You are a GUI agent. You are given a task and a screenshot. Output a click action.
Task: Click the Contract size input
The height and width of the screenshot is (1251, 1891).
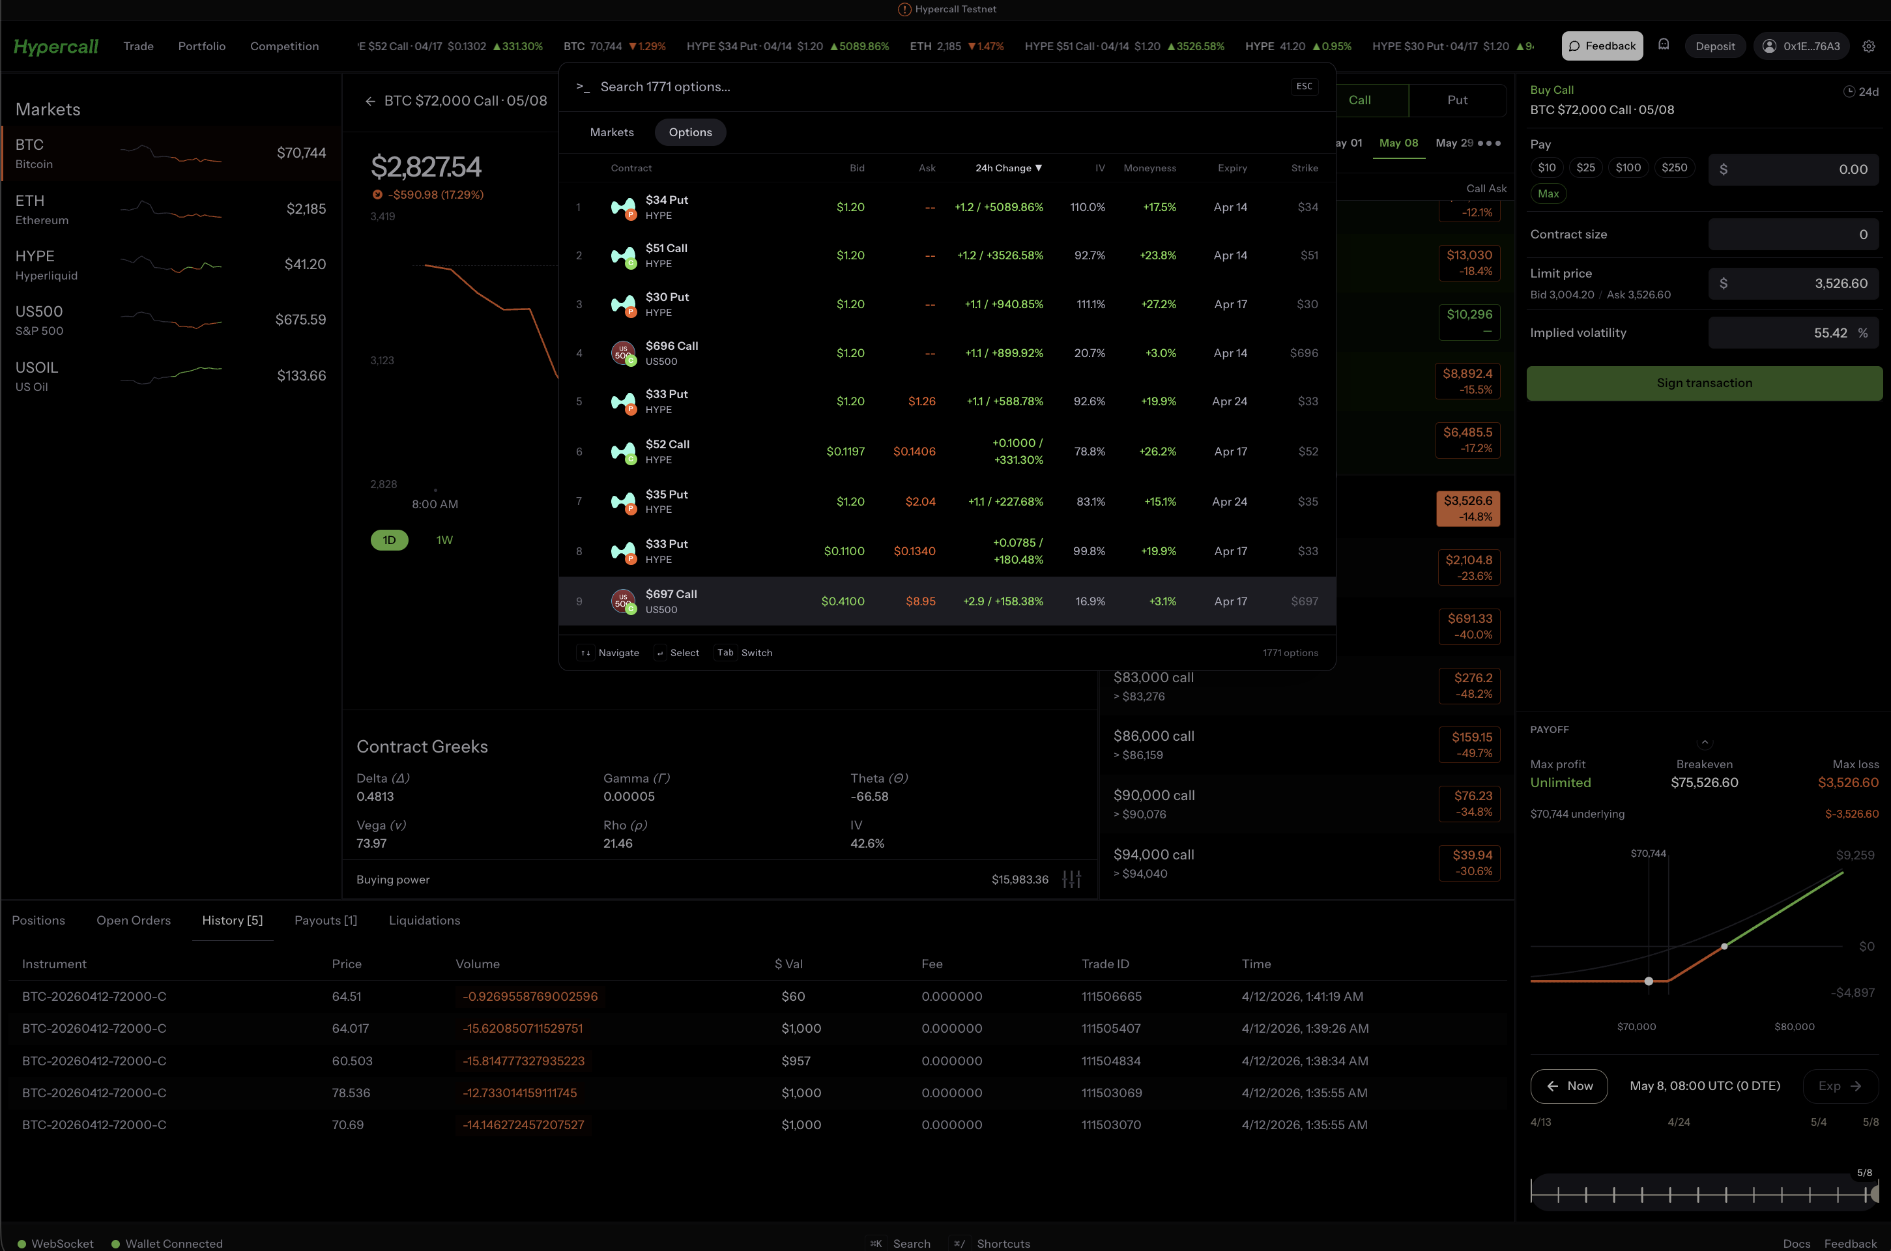click(x=1794, y=235)
